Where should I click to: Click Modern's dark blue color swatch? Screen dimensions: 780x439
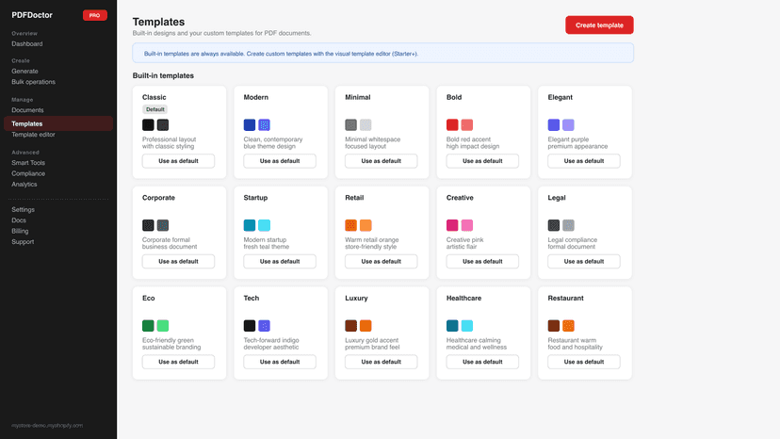250,125
